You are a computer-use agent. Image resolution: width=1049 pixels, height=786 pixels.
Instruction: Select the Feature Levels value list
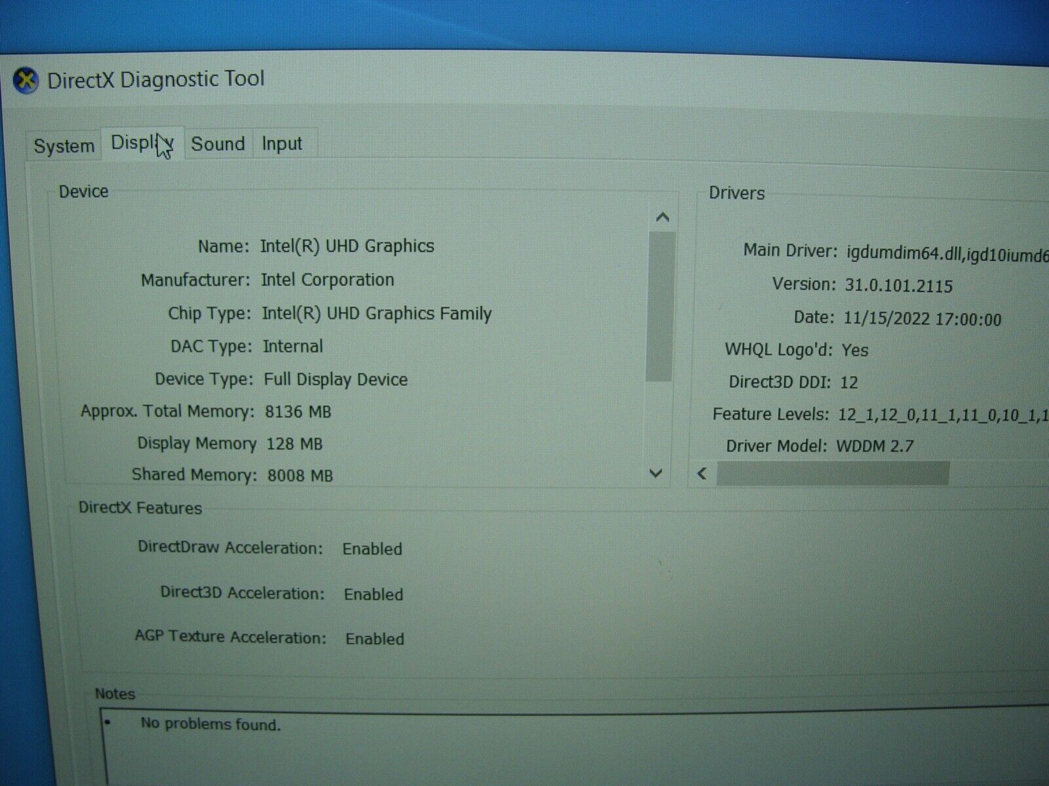[x=943, y=415]
